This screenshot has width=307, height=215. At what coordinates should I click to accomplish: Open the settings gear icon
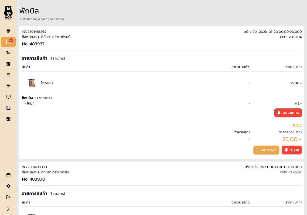pyautogui.click(x=8, y=186)
